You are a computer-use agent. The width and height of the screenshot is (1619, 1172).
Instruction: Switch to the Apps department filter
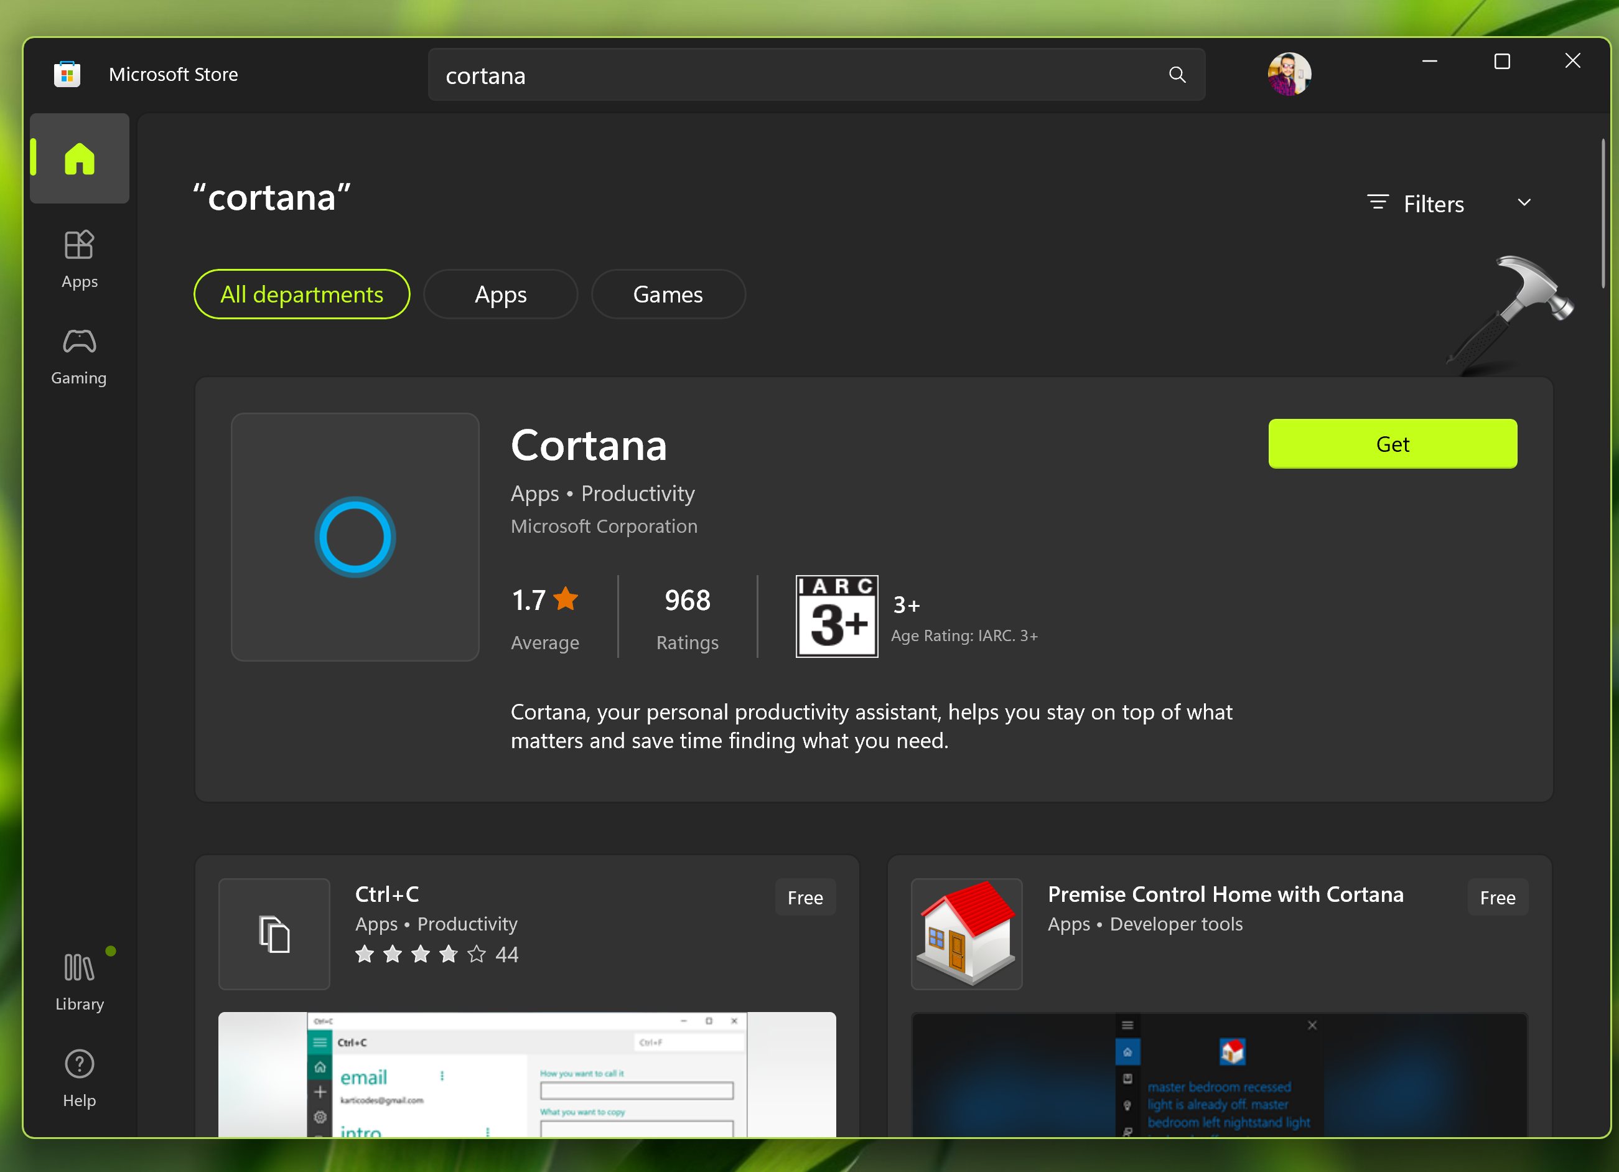coord(500,294)
